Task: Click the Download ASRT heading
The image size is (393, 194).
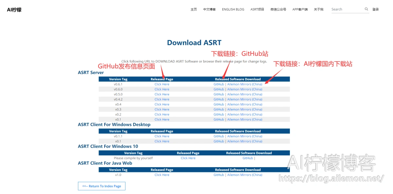Action: tap(194, 43)
